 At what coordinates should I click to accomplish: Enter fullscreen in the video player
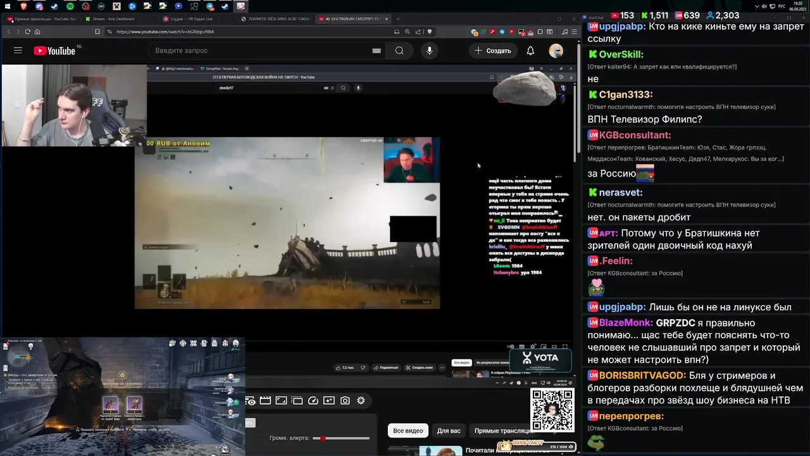(565, 346)
